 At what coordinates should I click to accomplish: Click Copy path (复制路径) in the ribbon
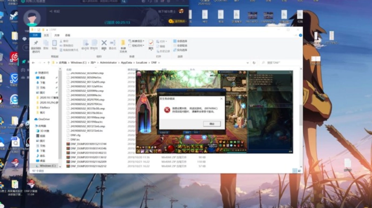click(66, 45)
